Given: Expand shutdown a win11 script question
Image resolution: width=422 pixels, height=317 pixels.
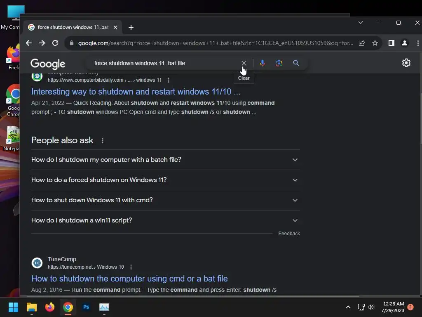Looking at the screenshot, I should coord(166,220).
